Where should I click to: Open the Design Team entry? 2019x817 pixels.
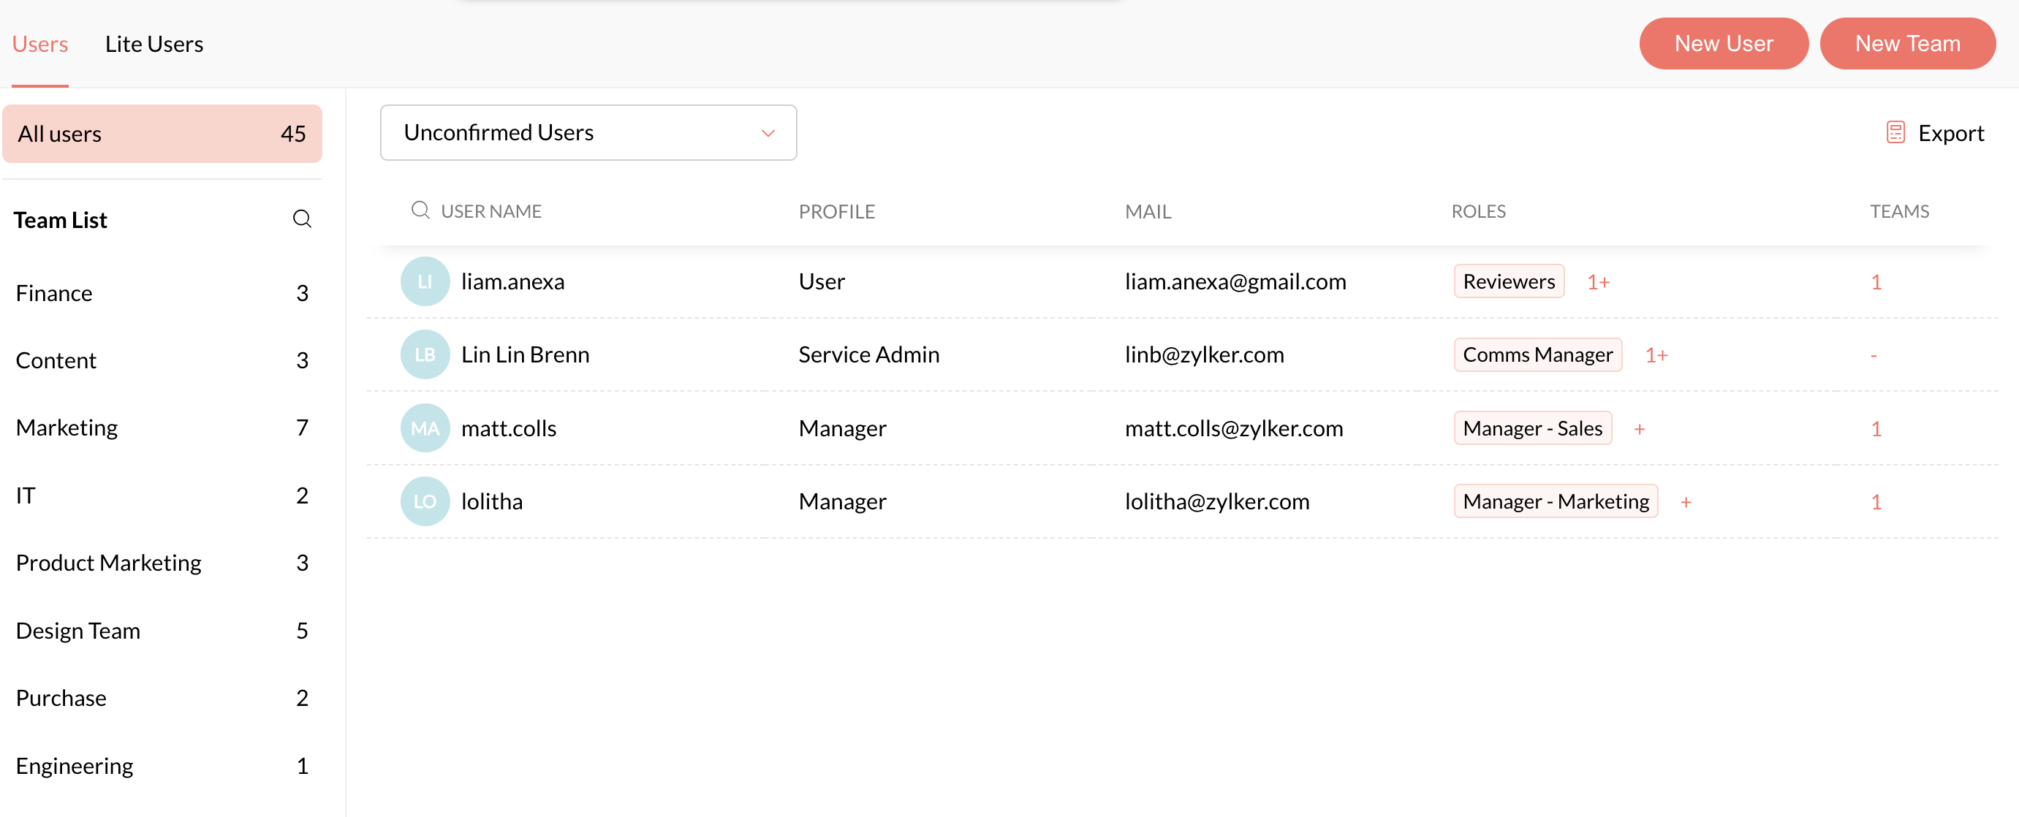click(77, 631)
